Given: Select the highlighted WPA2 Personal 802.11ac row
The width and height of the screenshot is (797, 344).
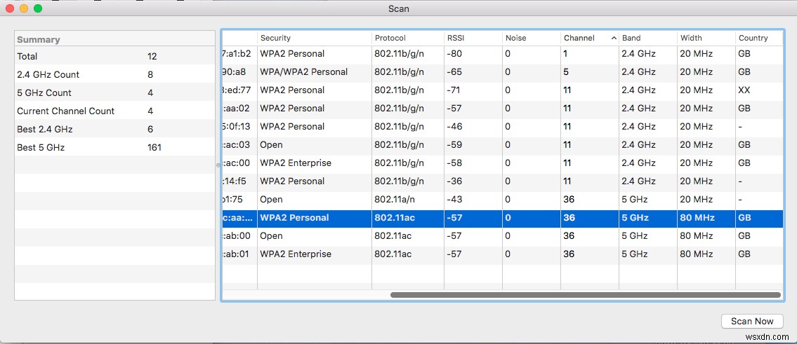Looking at the screenshot, I should [x=421, y=217].
